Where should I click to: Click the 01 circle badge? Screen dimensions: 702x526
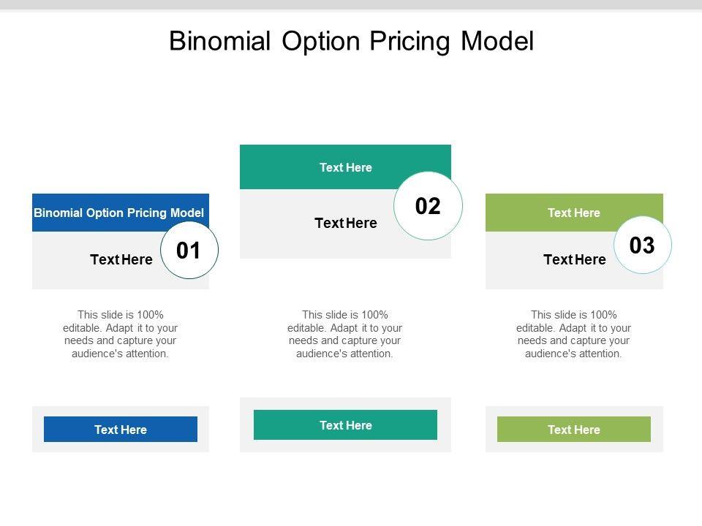(x=189, y=251)
